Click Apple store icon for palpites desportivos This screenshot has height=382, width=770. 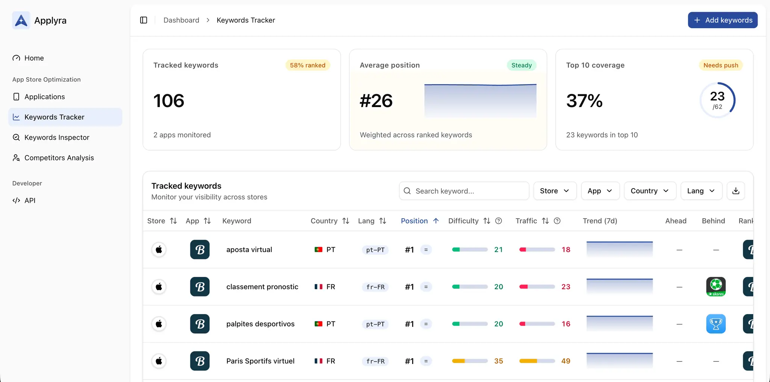(x=159, y=324)
